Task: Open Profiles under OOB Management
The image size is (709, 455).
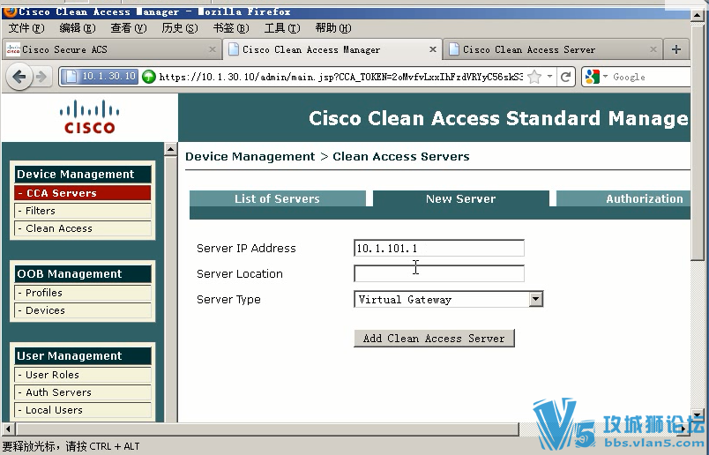Action: click(x=82, y=293)
